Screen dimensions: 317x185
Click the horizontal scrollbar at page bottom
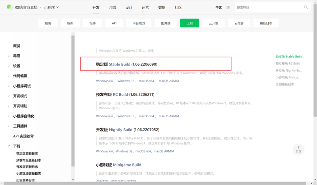155,183
